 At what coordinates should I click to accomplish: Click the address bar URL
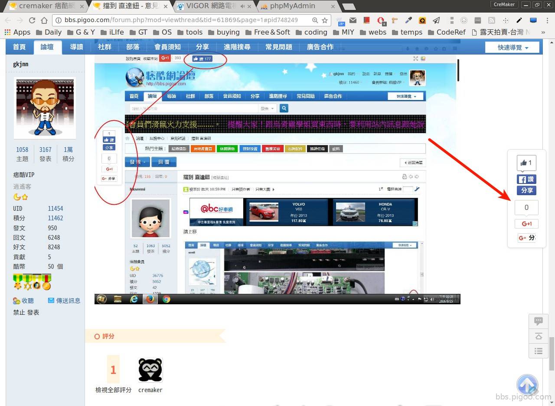tap(181, 20)
